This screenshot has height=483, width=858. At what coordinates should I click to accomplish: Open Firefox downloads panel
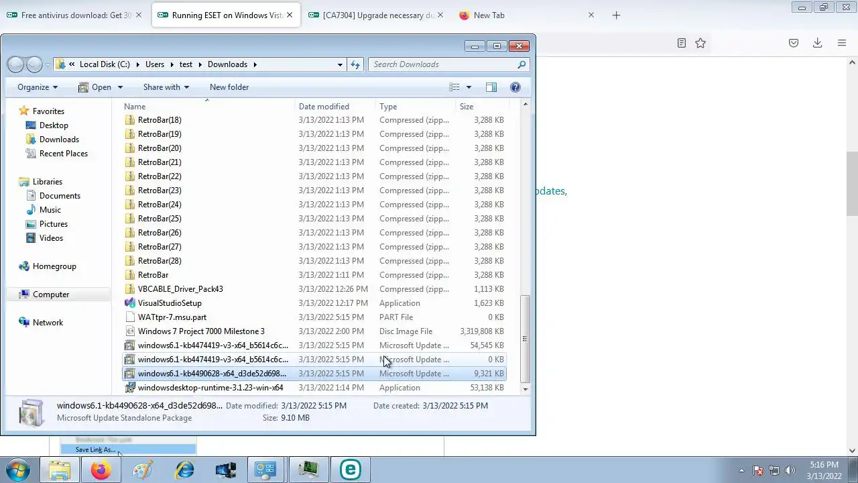pos(817,43)
